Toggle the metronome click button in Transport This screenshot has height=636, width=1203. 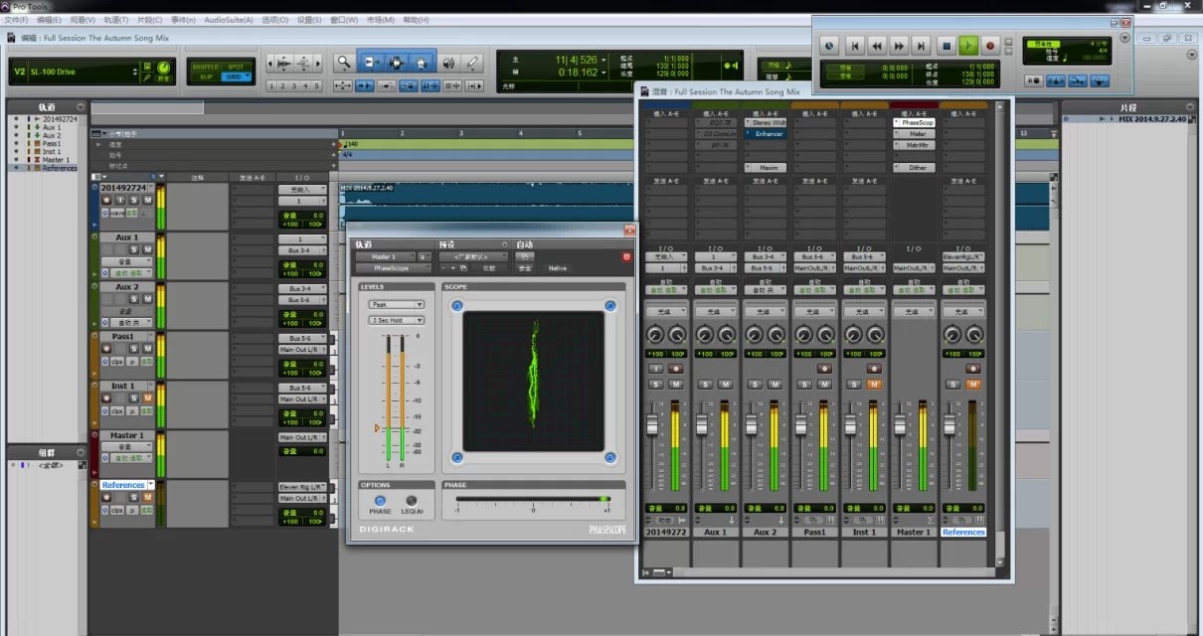coord(1055,81)
